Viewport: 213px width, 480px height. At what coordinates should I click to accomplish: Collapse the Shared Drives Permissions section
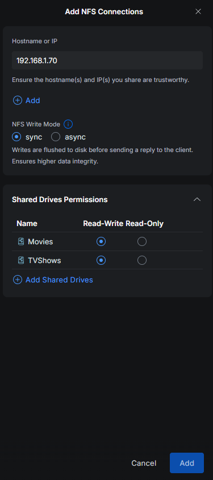197,200
